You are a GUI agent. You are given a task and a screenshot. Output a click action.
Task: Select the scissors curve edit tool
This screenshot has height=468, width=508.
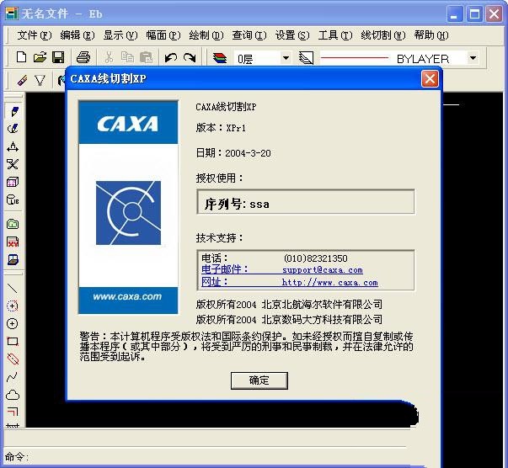point(13,164)
